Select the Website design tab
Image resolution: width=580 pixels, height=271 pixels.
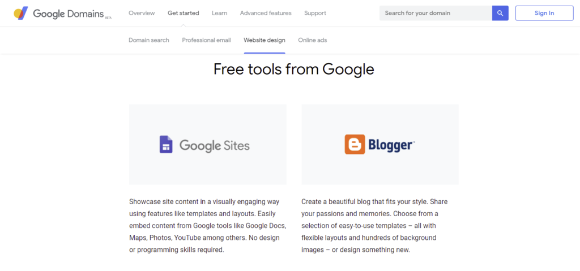265,40
